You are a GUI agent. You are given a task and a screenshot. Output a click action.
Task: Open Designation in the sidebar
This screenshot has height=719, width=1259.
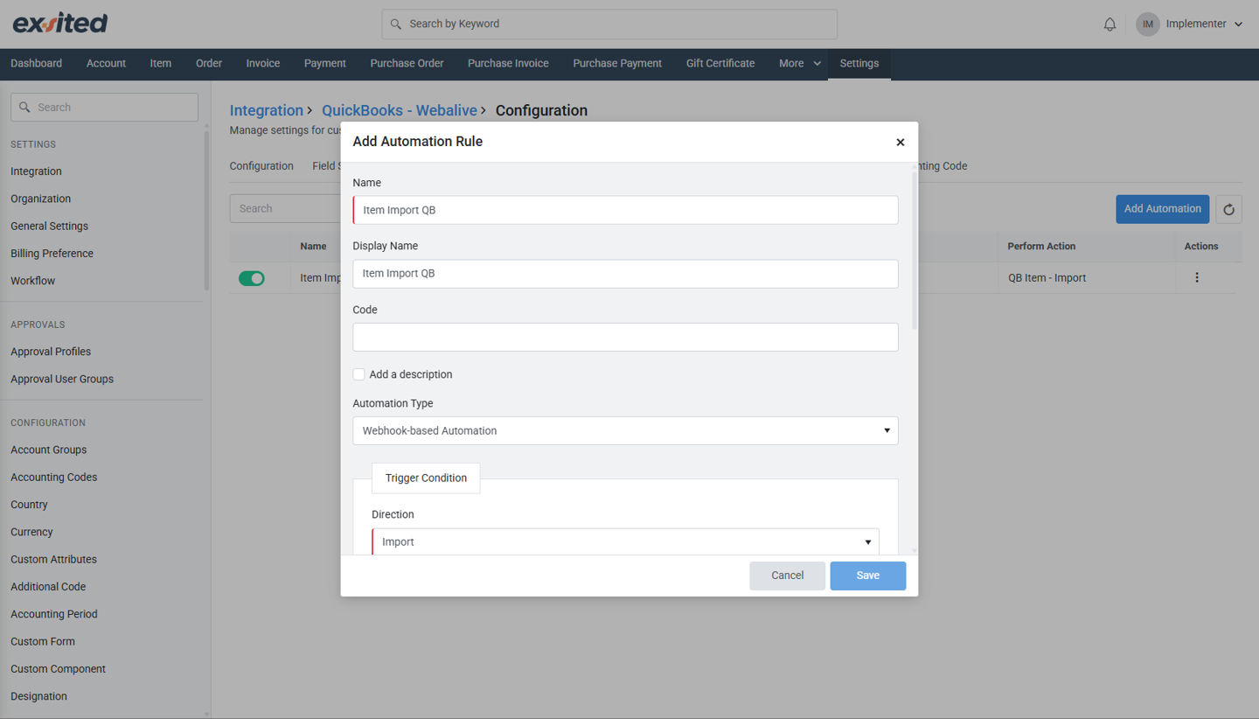(38, 696)
